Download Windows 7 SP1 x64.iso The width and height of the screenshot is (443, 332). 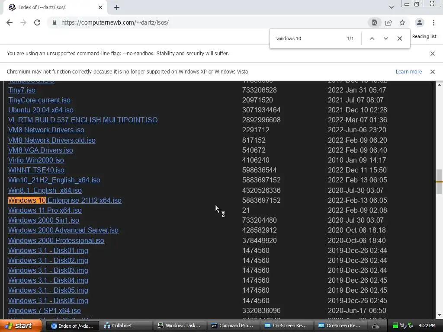[45, 310]
